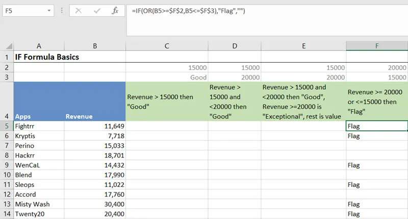Click inside the formula bar text
The image size is (408, 219).
255,11
